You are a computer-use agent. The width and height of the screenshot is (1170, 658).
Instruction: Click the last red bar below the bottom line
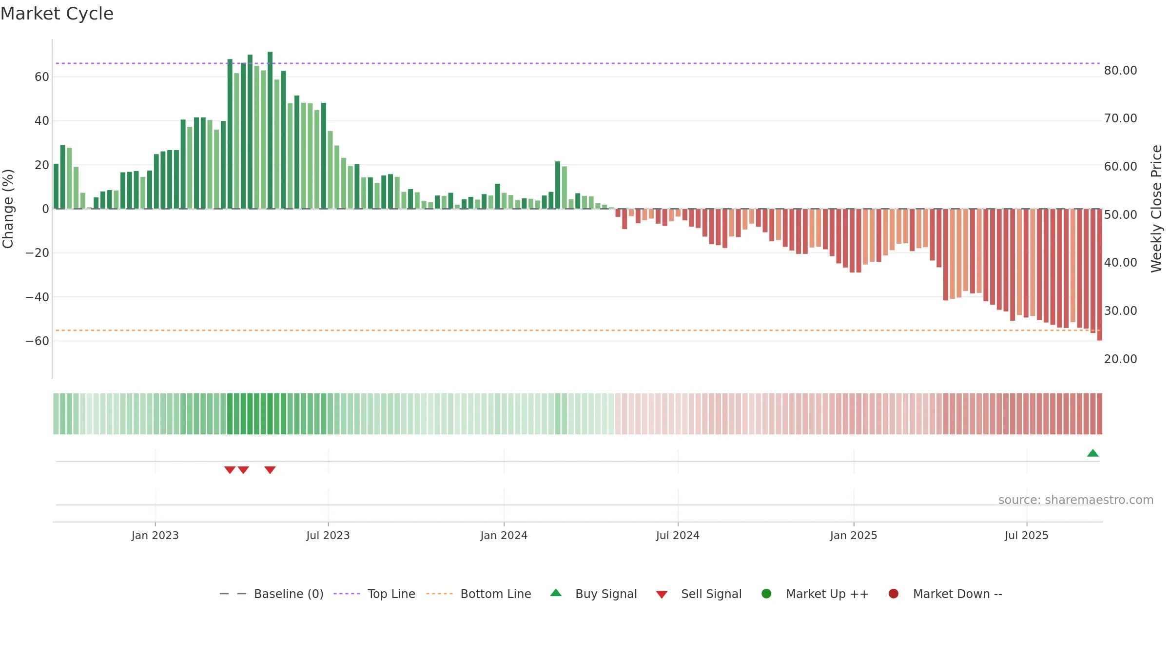pyautogui.click(x=1099, y=275)
